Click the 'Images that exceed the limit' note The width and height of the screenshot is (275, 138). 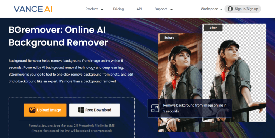click(71, 131)
